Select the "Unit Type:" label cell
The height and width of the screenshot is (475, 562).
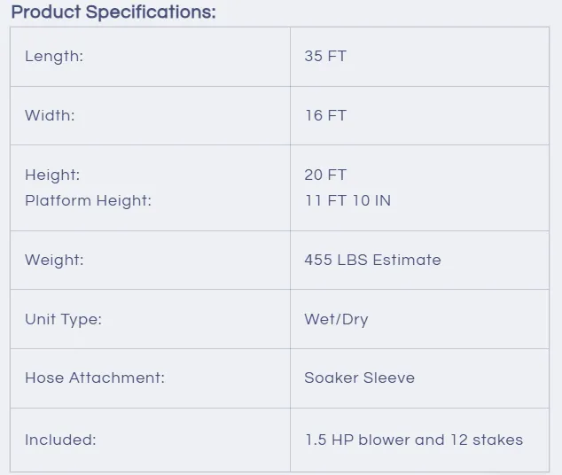coord(63,319)
